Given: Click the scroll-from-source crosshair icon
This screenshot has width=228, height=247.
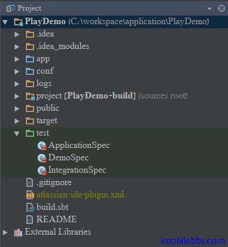Looking at the screenshot, I should coord(222,8).
